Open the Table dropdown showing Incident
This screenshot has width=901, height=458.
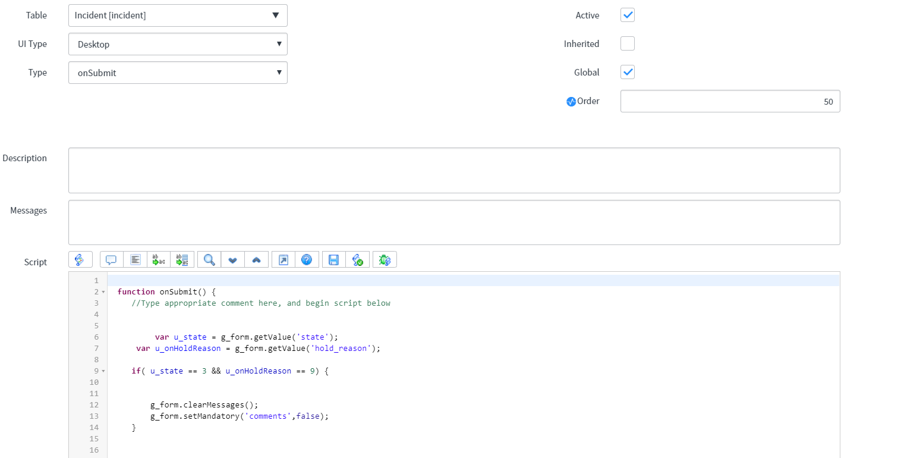pos(178,15)
